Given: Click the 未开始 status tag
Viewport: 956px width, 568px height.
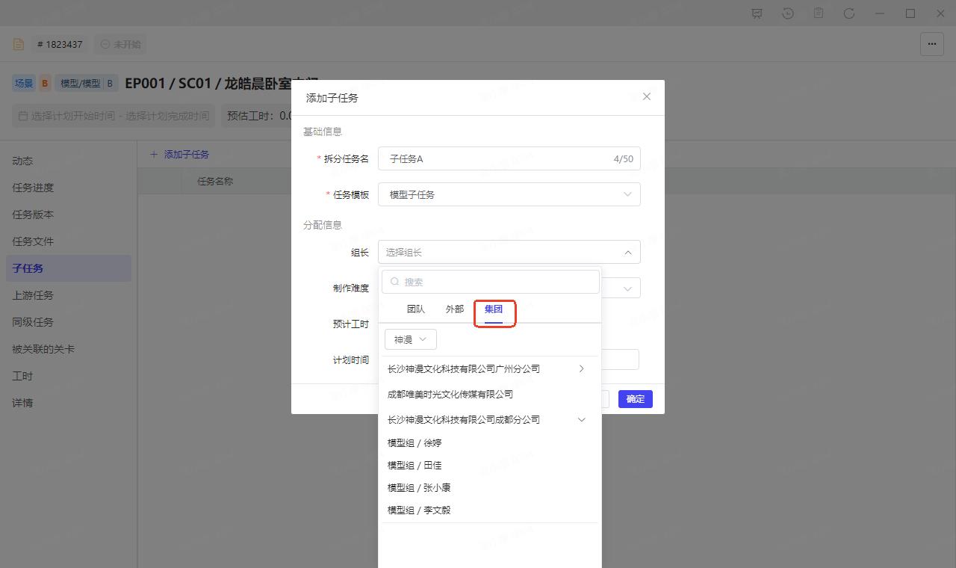Looking at the screenshot, I should [120, 44].
